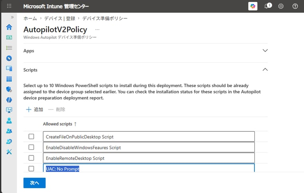
Task: Open All services list icon in sidebar
Action: pos(9,48)
